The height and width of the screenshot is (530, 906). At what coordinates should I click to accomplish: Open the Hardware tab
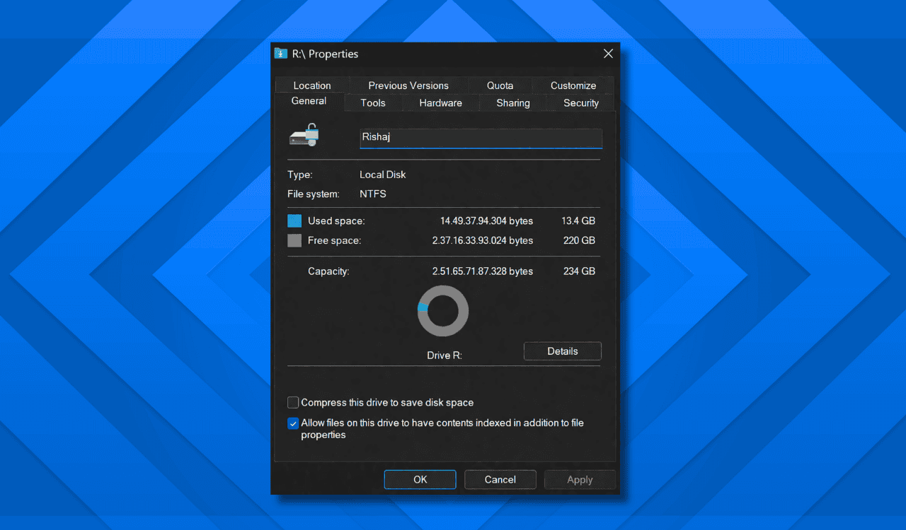coord(440,102)
